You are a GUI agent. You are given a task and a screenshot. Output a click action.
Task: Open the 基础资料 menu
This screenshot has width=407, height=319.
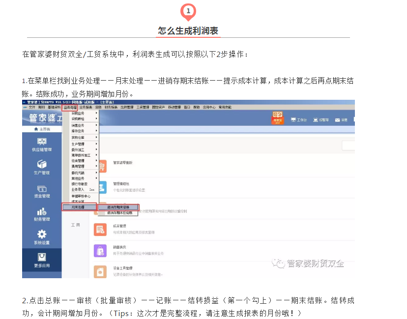[54, 107]
